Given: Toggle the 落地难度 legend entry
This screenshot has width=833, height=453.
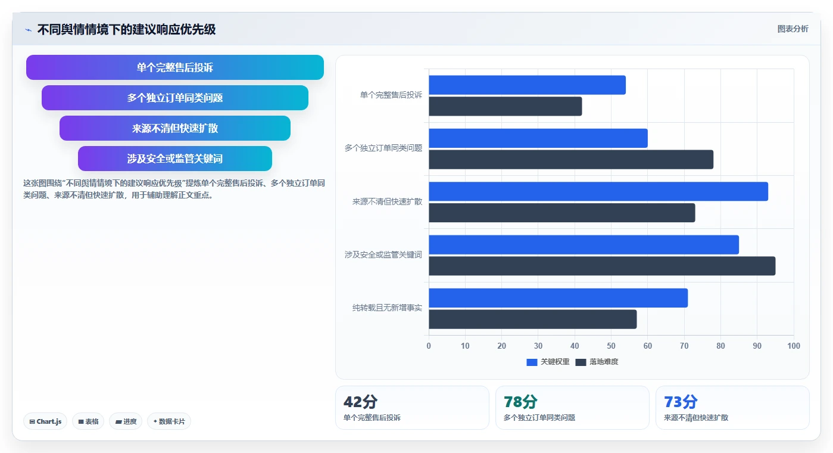Looking at the screenshot, I should pos(597,362).
